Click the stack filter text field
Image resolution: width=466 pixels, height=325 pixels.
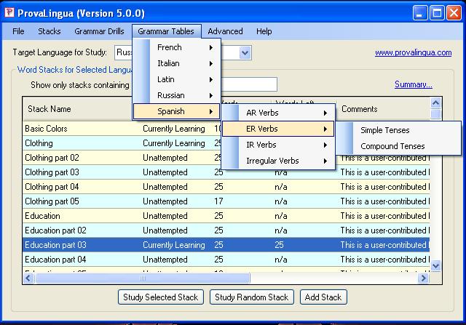point(249,84)
